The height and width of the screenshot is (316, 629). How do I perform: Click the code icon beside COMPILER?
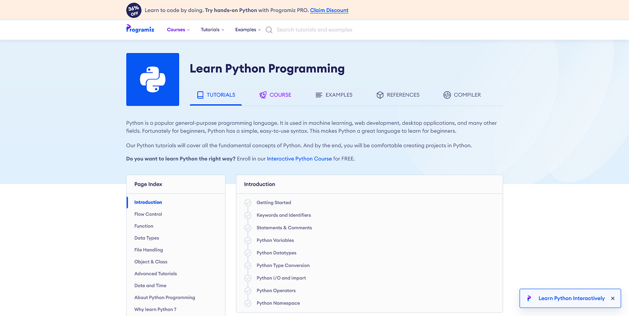tap(447, 95)
